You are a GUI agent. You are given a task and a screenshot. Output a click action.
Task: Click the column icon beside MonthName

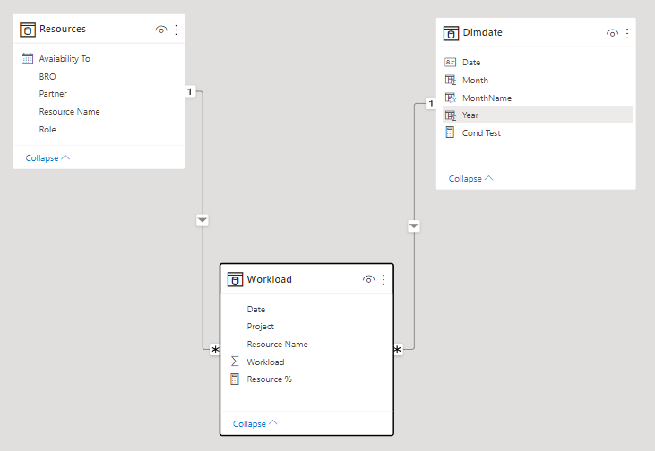coord(451,98)
